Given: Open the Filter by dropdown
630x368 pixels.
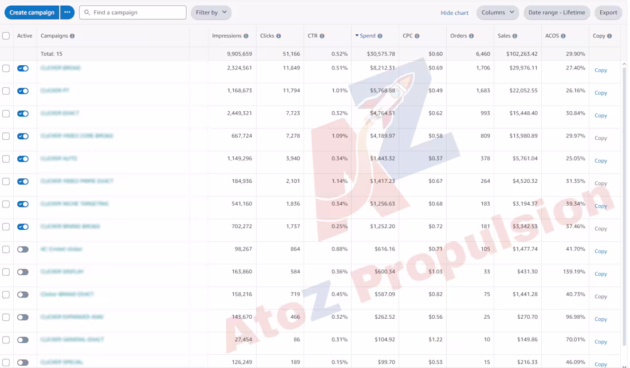Looking at the screenshot, I should pos(211,13).
